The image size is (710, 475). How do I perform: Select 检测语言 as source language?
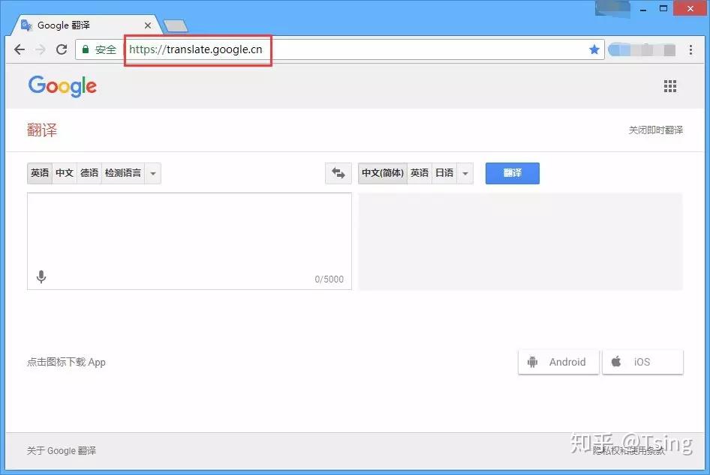pyautogui.click(x=121, y=173)
